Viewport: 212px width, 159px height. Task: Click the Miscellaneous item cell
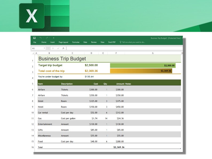tap(44, 136)
